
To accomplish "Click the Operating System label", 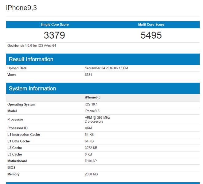I will pos(21,105).
